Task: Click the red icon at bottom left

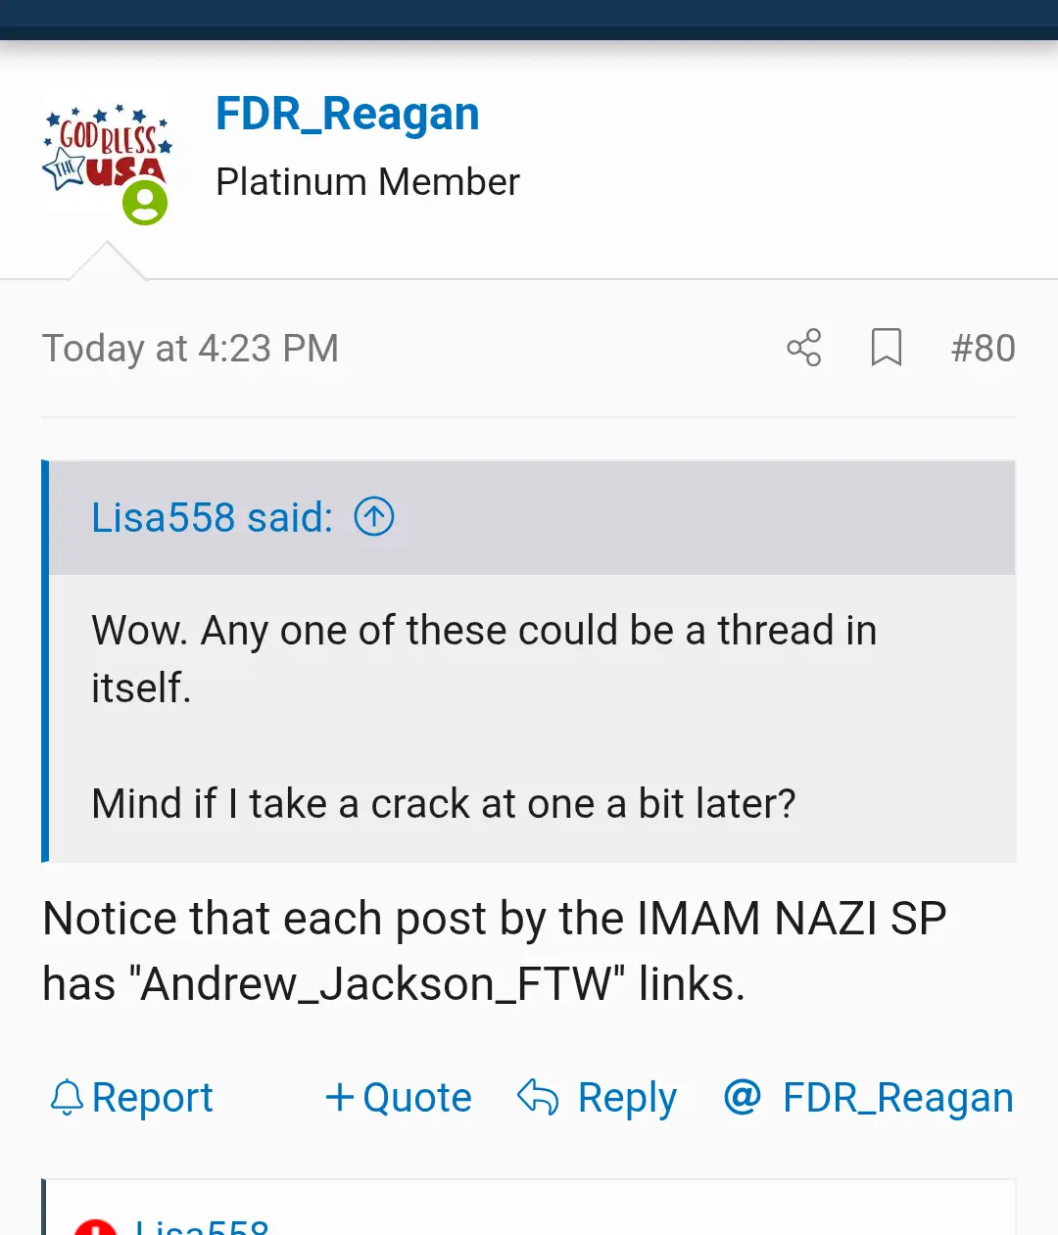Action: (x=95, y=1226)
